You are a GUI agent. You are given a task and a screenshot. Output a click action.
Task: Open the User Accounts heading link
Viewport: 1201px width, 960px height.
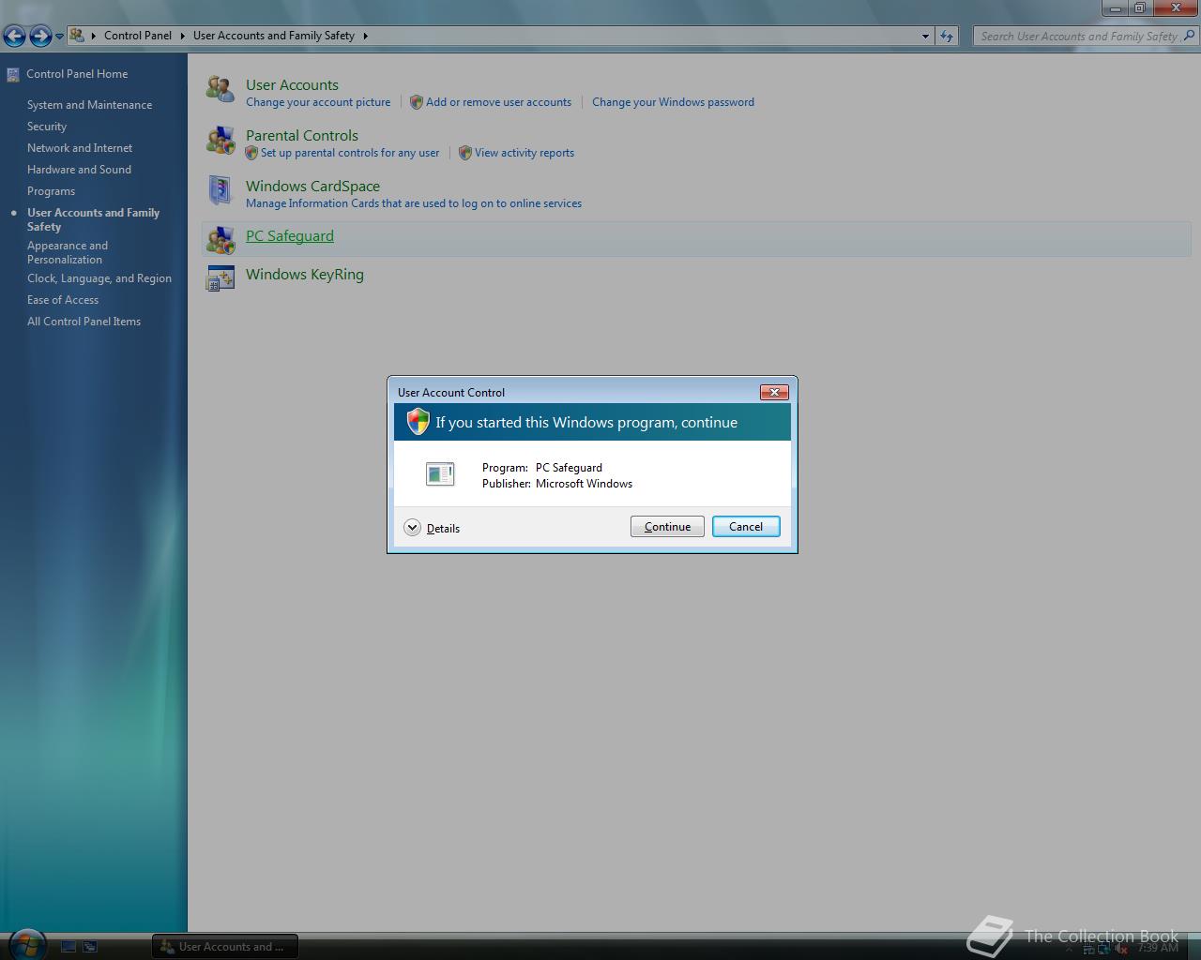[x=292, y=85]
